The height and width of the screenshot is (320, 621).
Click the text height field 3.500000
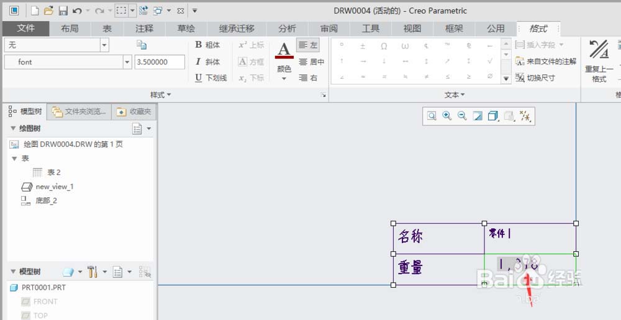pyautogui.click(x=160, y=62)
